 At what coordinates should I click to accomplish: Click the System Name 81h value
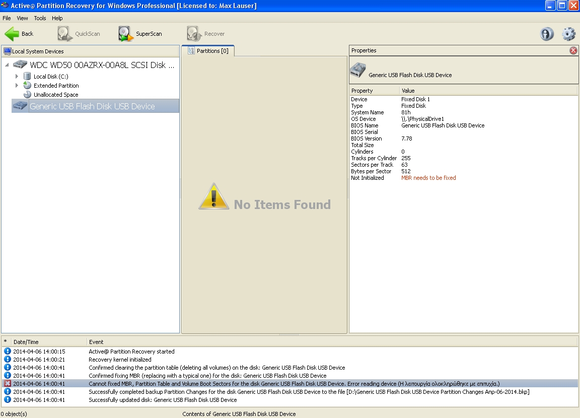[x=406, y=112]
